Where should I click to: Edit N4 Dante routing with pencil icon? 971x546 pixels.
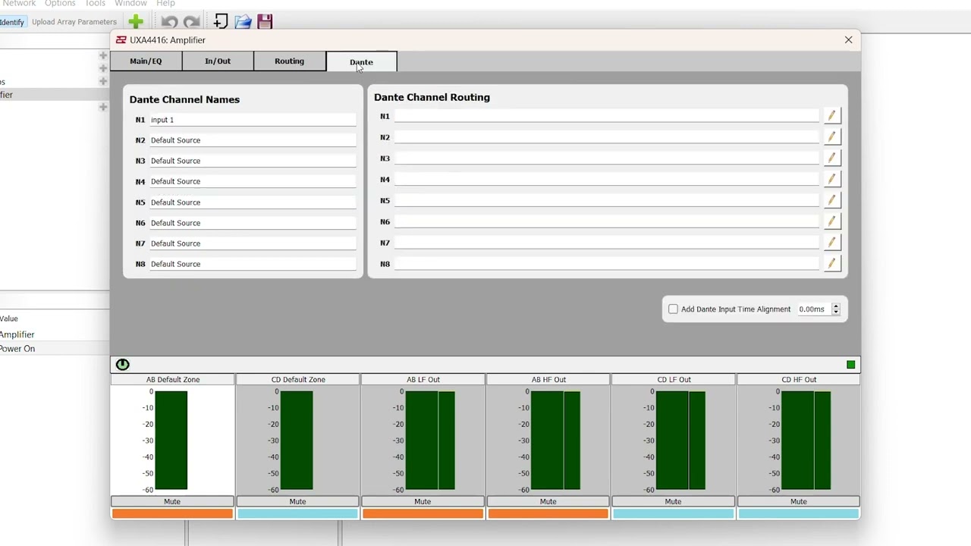[832, 179]
